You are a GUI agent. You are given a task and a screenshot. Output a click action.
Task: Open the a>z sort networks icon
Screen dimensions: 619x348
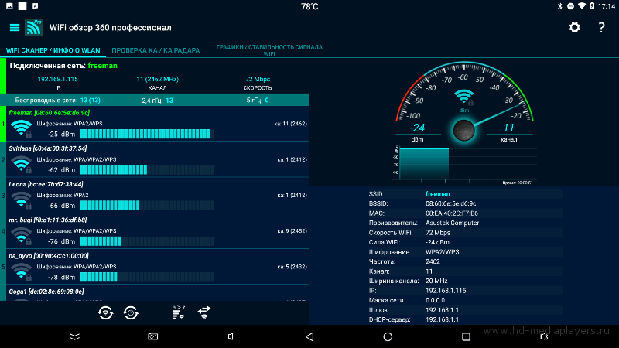[179, 312]
